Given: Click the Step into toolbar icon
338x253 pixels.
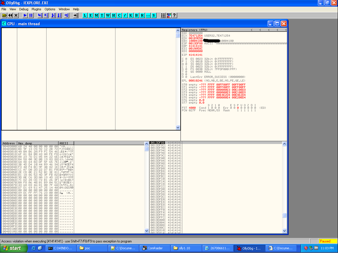Looking at the screenshot, I should click(40, 15).
